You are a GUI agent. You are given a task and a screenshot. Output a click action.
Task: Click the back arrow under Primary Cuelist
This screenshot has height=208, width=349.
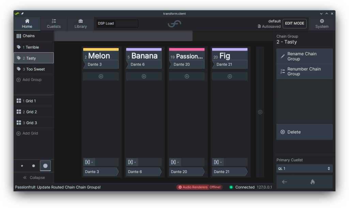click(x=284, y=182)
